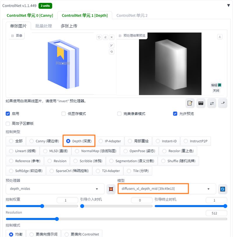Select 均衡 control mode
233x237 pixels.
click(16, 234)
